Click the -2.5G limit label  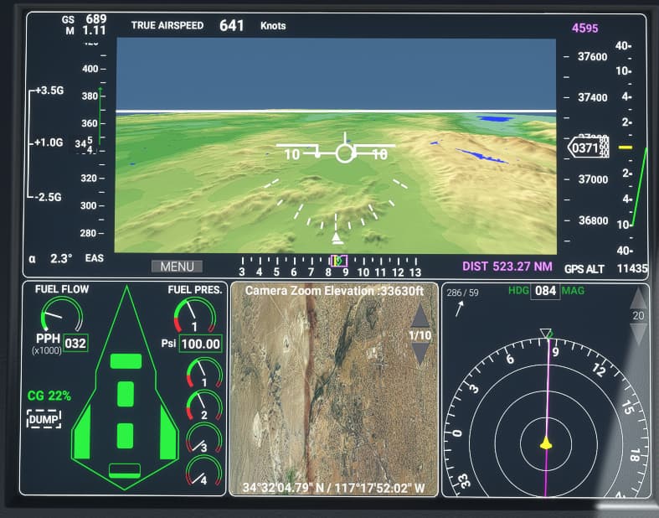pos(48,197)
